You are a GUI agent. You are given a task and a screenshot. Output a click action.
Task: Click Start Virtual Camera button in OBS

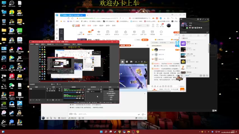click(111, 93)
